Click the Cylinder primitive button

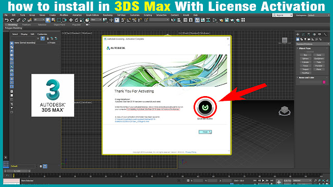pyautogui.click(x=305, y=62)
